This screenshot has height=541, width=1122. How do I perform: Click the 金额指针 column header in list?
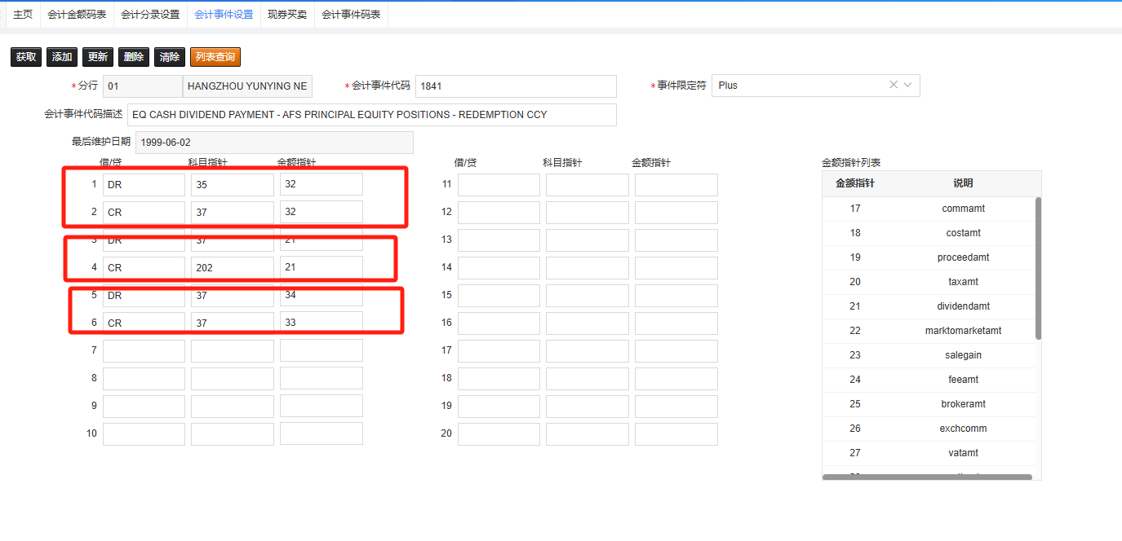tap(855, 183)
